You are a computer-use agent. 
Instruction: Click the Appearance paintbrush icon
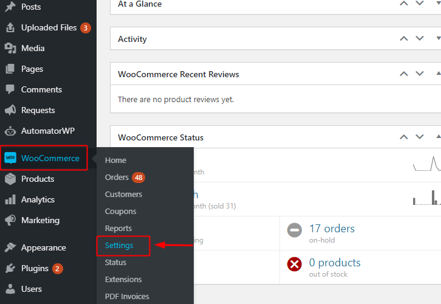(10, 247)
